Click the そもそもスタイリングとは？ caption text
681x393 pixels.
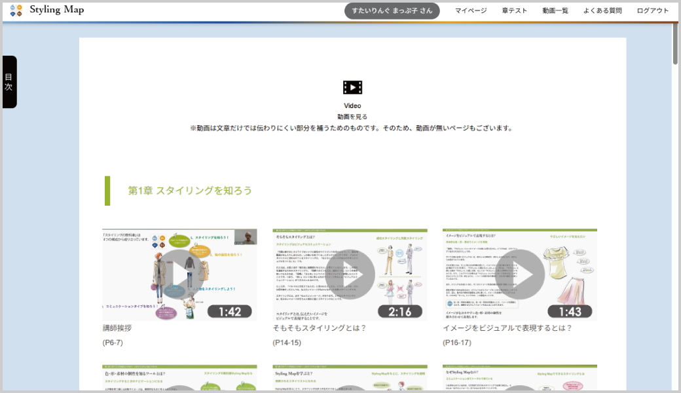[320, 327]
